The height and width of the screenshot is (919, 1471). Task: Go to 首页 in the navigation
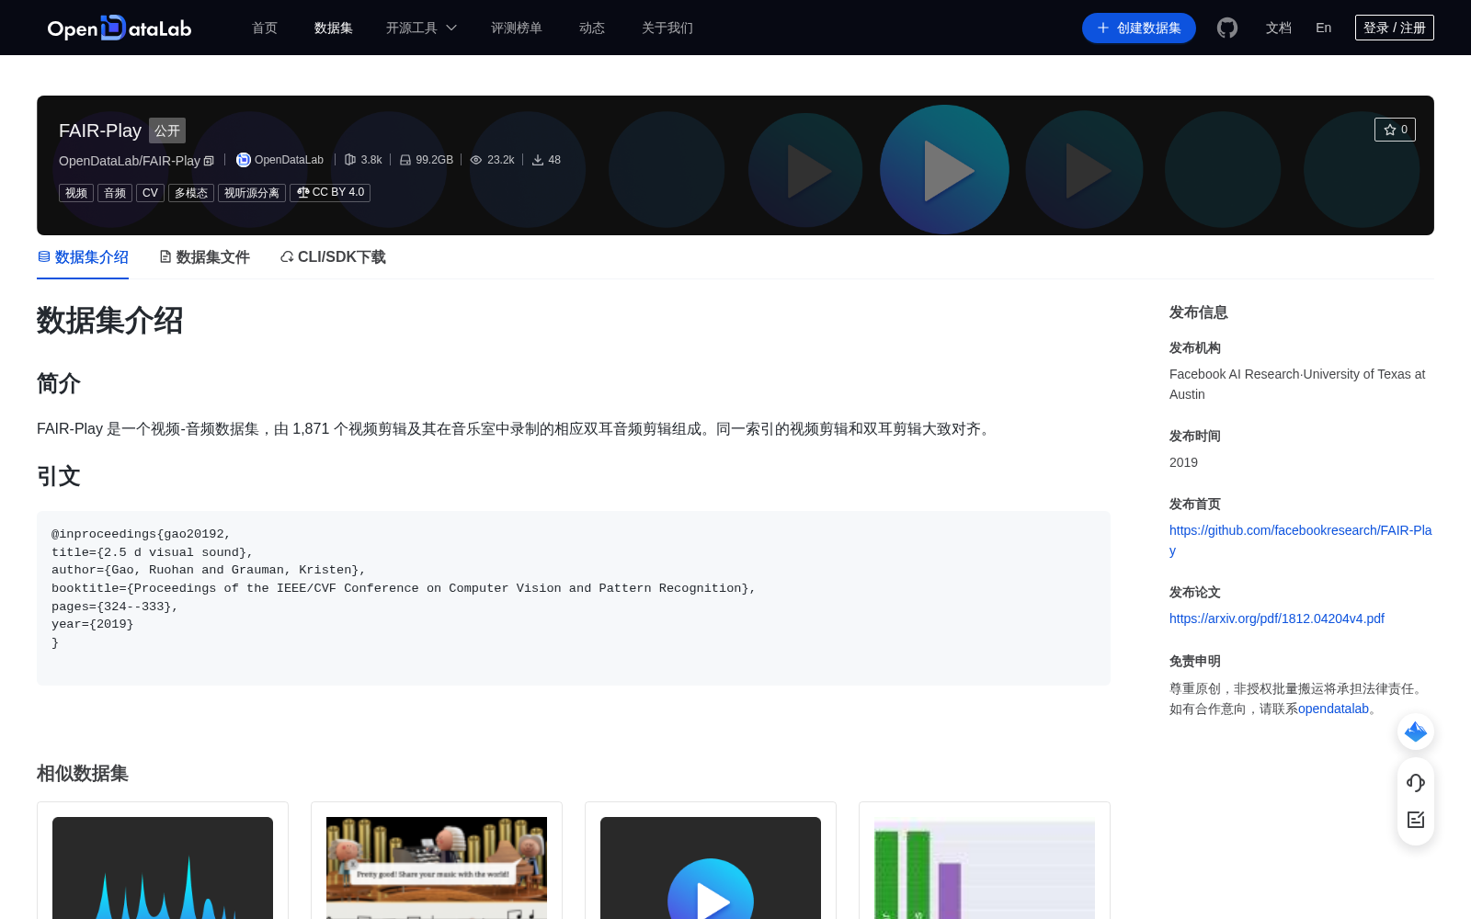click(x=265, y=28)
